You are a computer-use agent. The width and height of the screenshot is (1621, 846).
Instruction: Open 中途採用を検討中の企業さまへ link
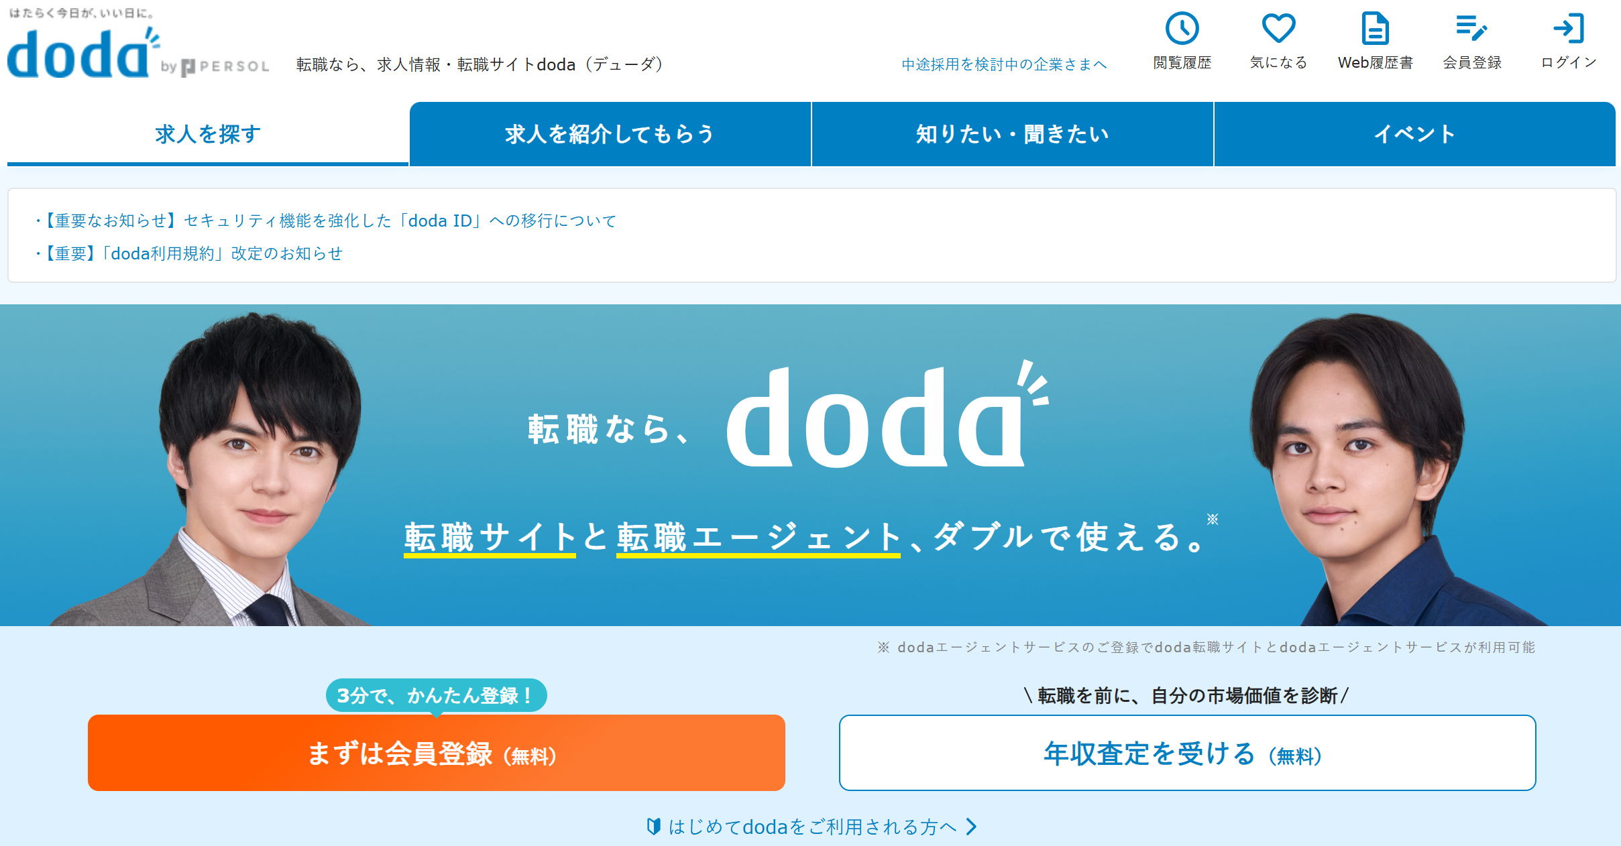coord(1004,64)
